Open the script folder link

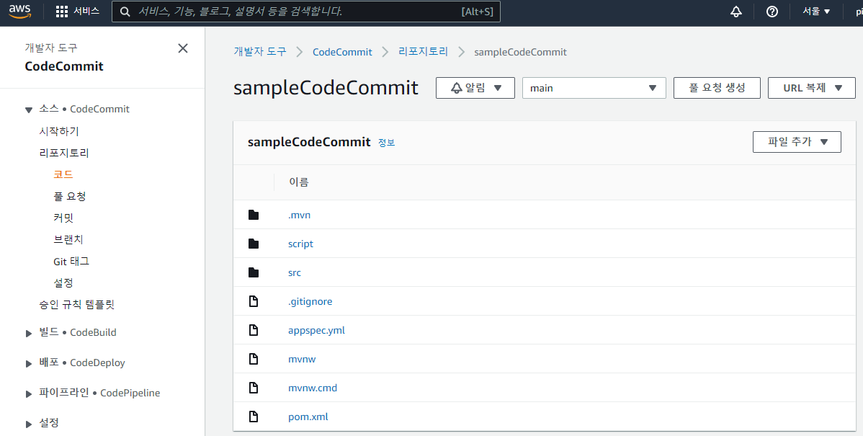coord(300,244)
